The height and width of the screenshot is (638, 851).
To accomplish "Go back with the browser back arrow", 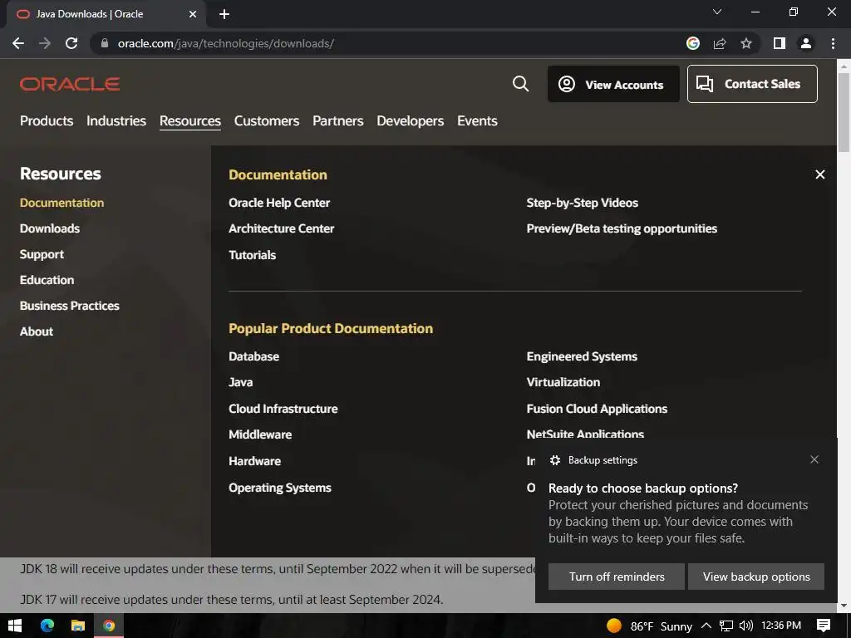I will [18, 43].
